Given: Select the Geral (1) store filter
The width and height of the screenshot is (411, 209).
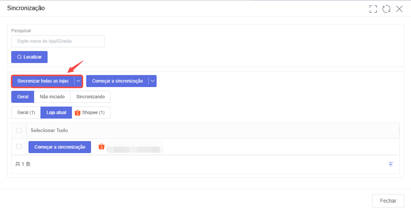Looking at the screenshot, I should click(x=26, y=113).
